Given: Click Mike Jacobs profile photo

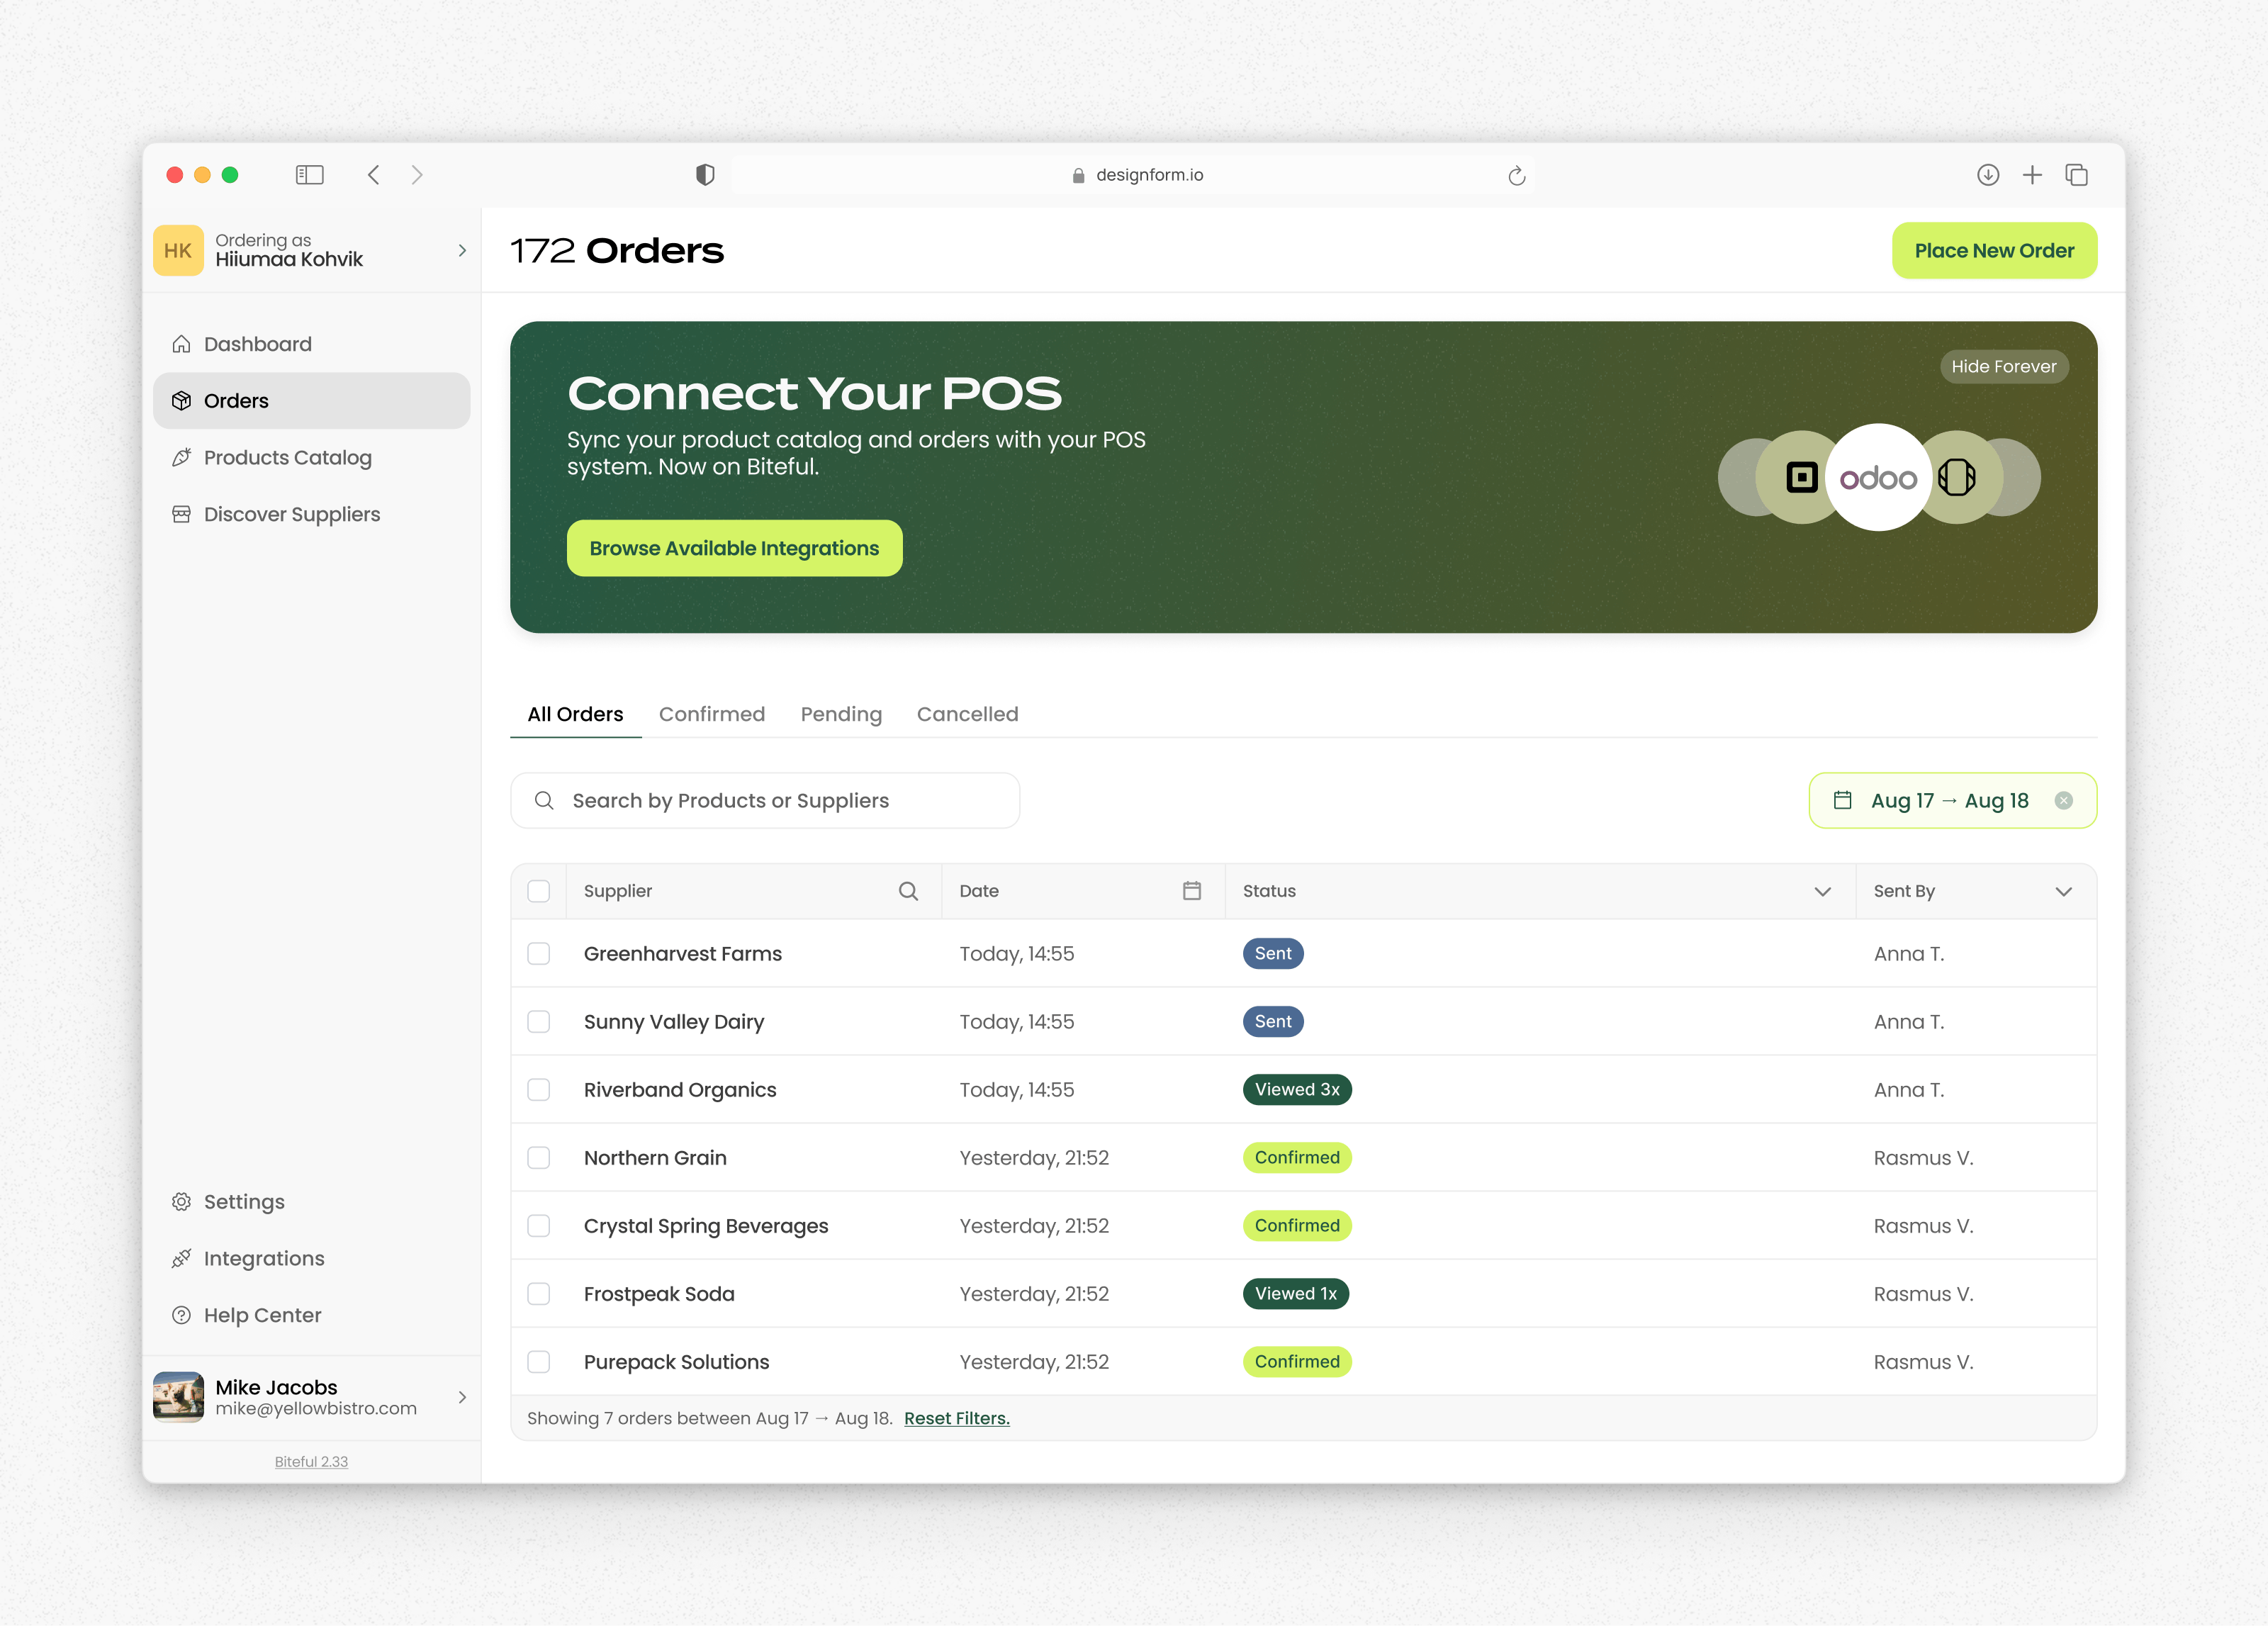Looking at the screenshot, I should (x=178, y=1397).
